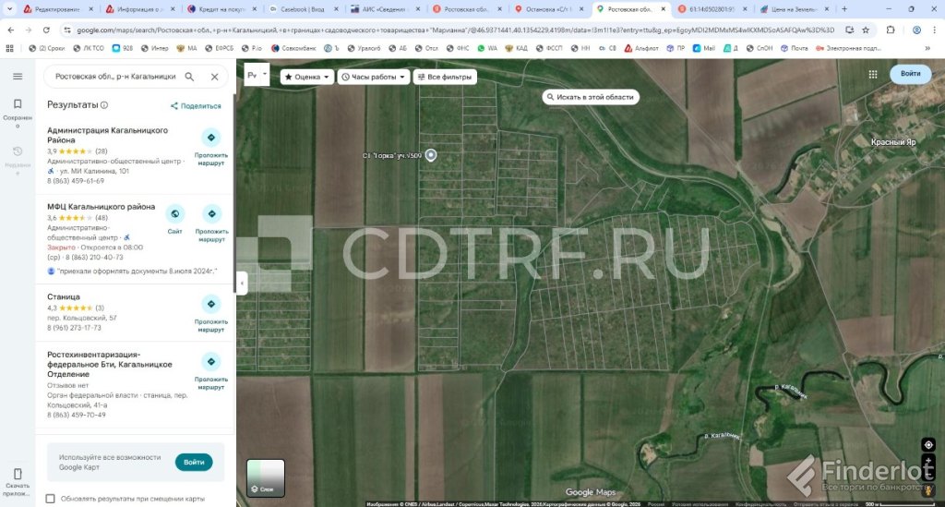The height and width of the screenshot is (507, 945).
Task: Enable updating results when map moves
Action: click(x=51, y=499)
